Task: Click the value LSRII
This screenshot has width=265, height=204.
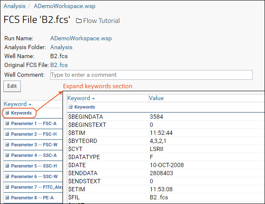Action: pos(157,149)
